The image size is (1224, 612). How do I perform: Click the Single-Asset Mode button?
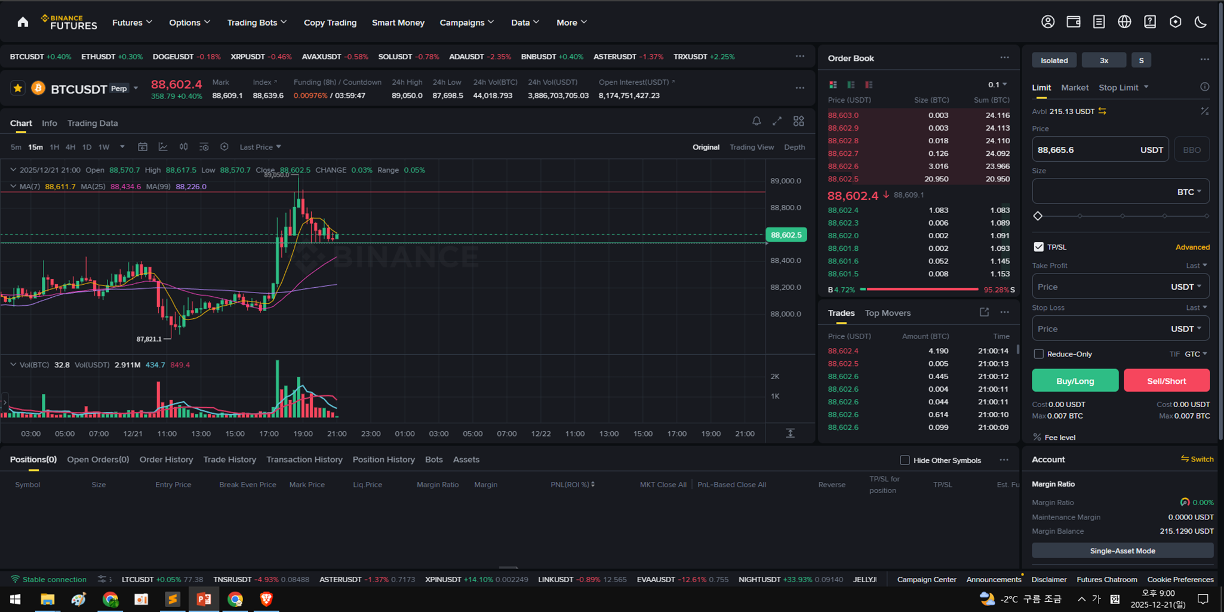[x=1122, y=551]
